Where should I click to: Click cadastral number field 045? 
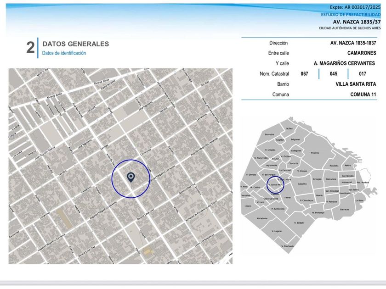coord(333,74)
